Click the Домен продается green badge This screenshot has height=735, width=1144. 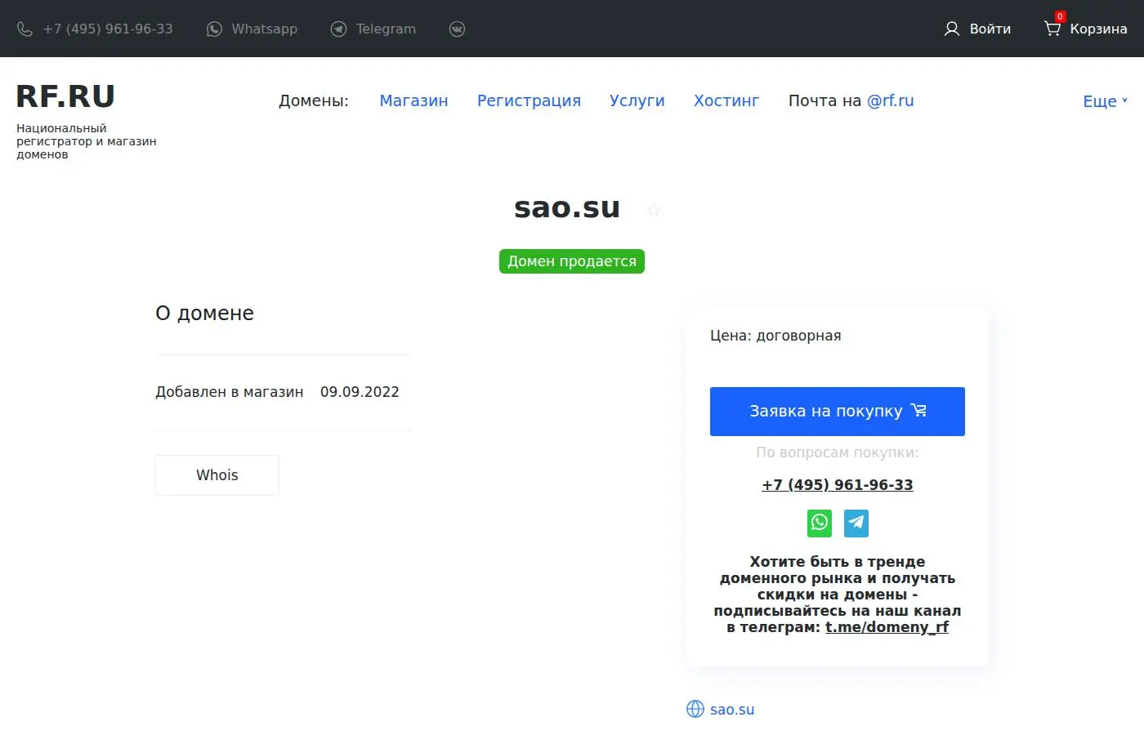click(x=572, y=261)
